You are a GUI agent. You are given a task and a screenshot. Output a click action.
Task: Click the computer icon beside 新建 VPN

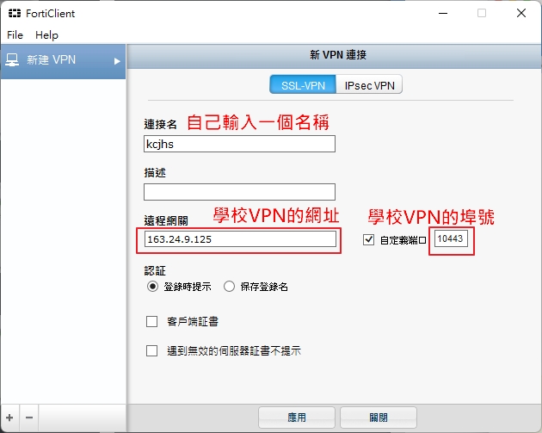coord(12,60)
